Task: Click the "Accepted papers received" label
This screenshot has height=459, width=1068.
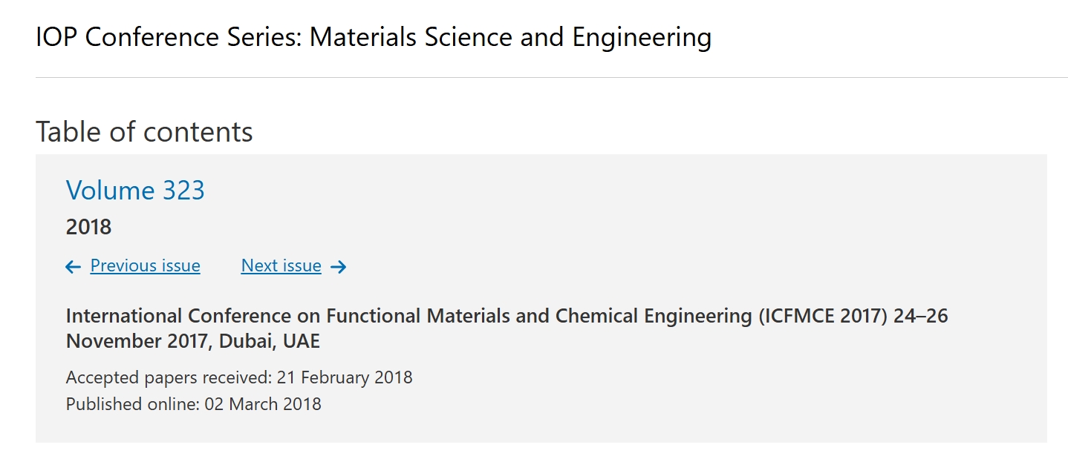Action: point(169,377)
